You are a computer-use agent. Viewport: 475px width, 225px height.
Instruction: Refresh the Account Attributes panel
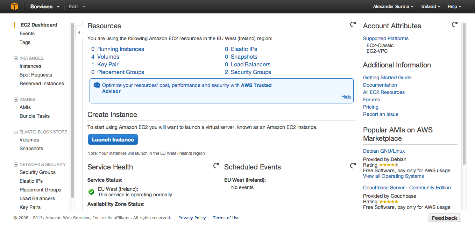[454, 24]
